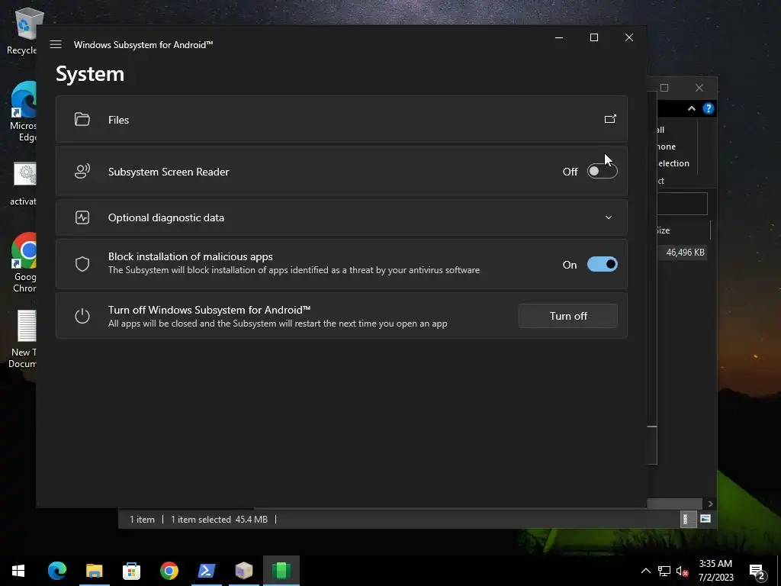Close the background File Explorer window
The width and height of the screenshot is (781, 586).
click(x=699, y=88)
